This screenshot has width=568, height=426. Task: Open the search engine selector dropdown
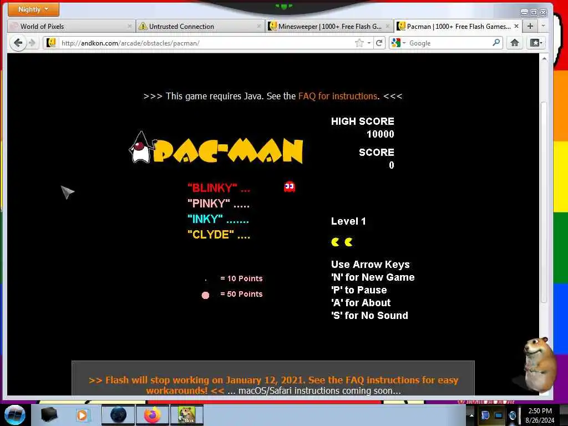[398, 43]
